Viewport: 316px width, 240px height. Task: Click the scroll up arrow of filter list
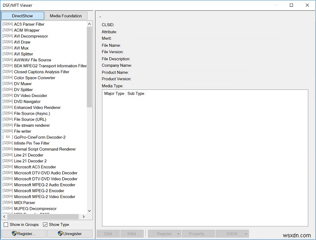89,24
